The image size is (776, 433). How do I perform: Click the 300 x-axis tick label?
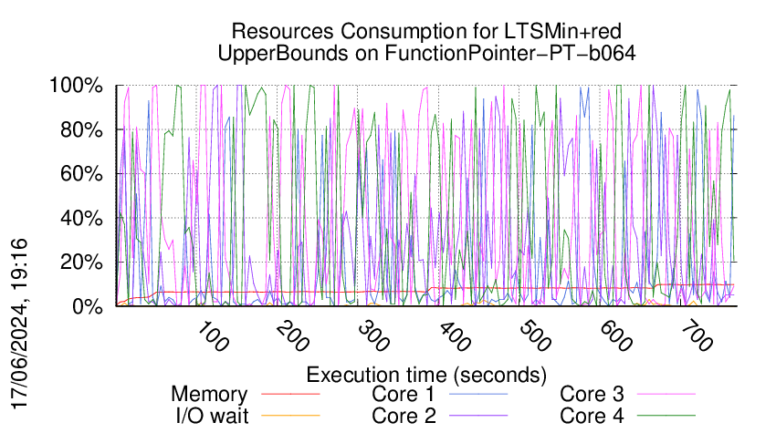click(374, 336)
